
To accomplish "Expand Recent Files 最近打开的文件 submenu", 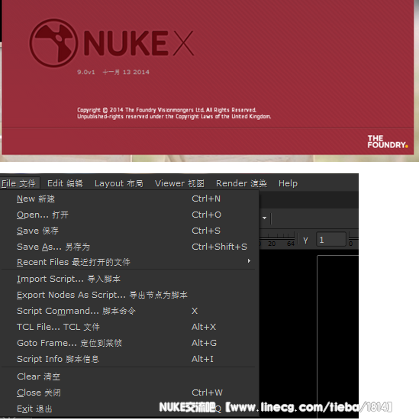I will coord(128,262).
